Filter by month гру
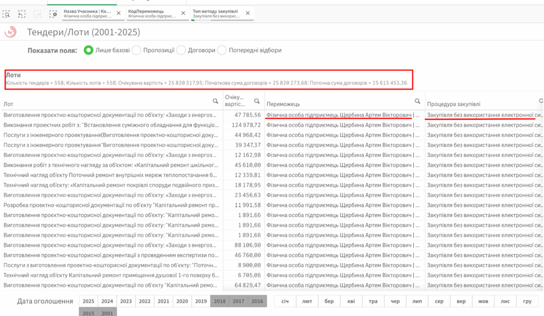544x316 pixels. point(528,301)
